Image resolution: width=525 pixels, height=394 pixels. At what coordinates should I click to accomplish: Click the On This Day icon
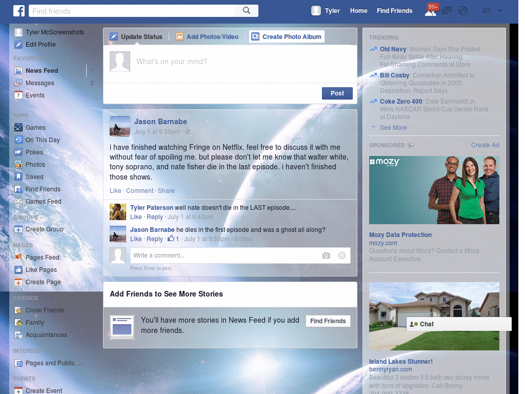click(x=18, y=140)
